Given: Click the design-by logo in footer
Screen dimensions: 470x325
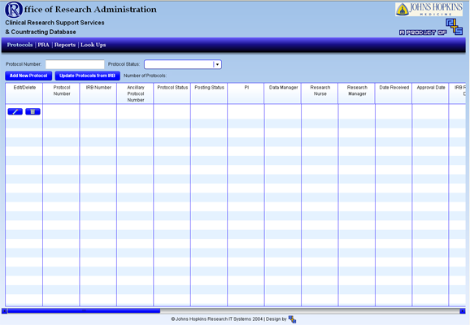Looking at the screenshot, I should tap(292, 319).
